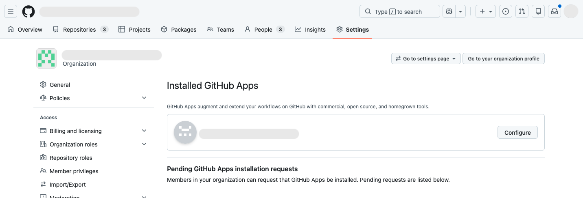The image size is (583, 198).
Task: Open the user avatar menu
Action: tap(571, 11)
